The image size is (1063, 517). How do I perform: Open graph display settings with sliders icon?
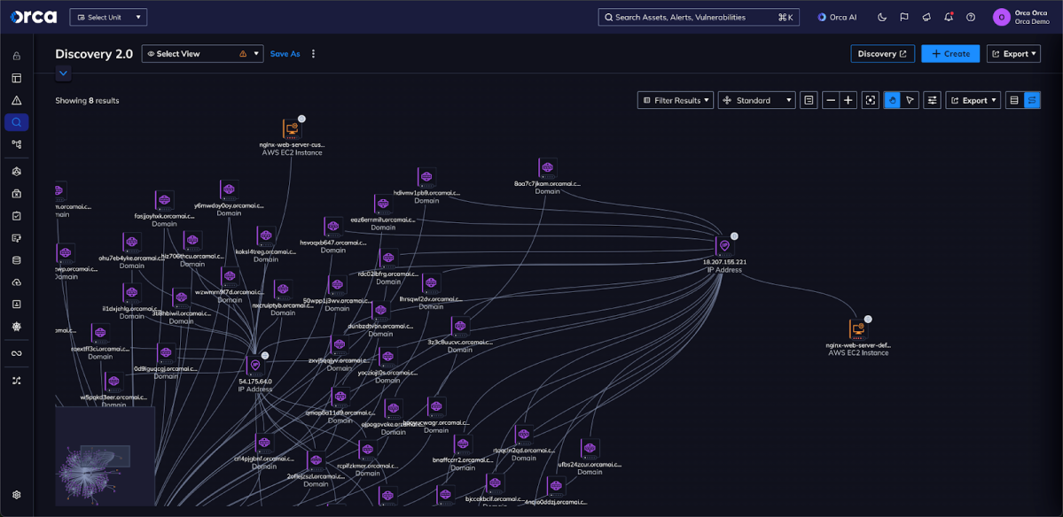pyautogui.click(x=933, y=99)
